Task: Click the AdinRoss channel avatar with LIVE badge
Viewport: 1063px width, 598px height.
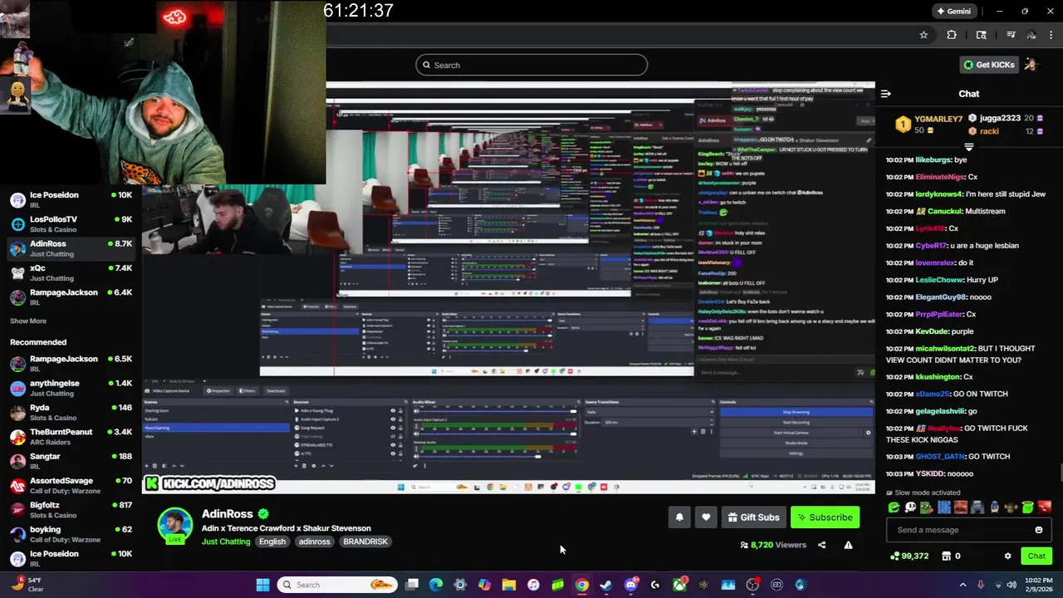Action: tap(175, 526)
